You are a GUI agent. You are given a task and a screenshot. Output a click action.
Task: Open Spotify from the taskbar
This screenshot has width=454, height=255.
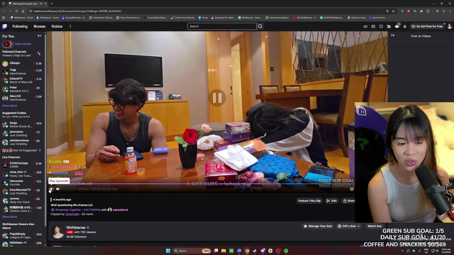[286, 251]
